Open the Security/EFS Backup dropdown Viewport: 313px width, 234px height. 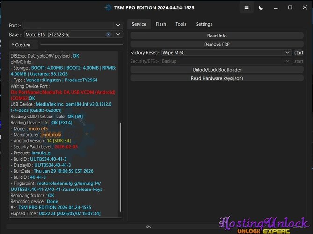[x=226, y=61]
